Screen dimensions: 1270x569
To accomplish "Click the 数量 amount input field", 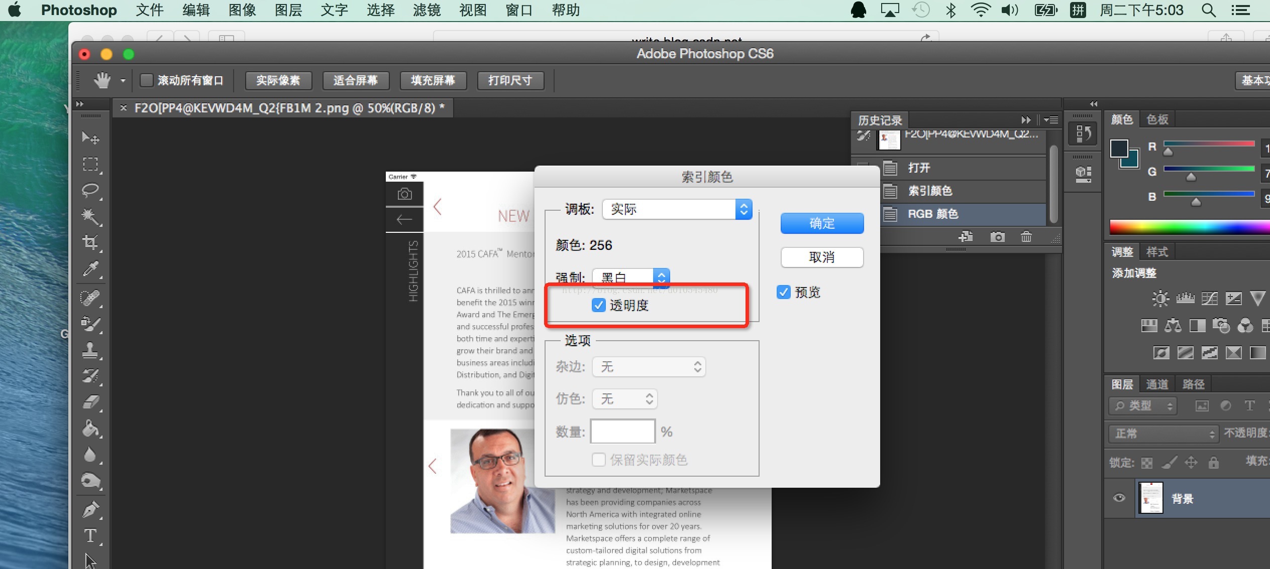I will click(x=623, y=431).
